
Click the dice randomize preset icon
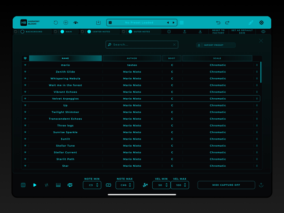click(x=110, y=23)
